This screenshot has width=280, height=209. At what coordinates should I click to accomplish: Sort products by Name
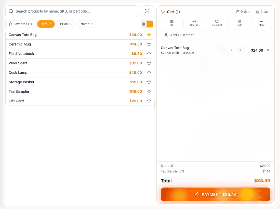click(x=87, y=24)
